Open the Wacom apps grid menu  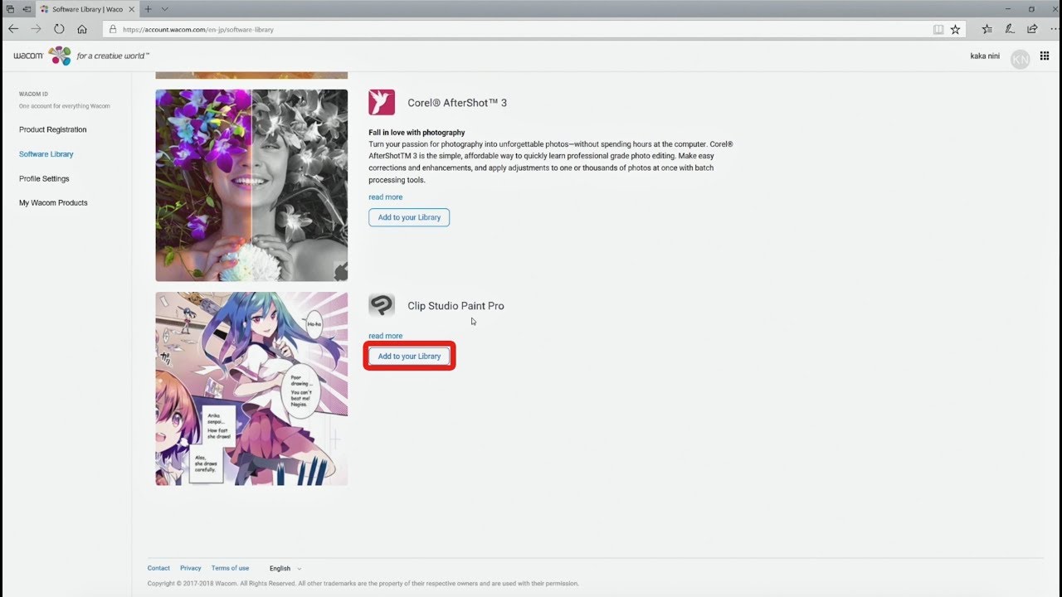tap(1045, 56)
